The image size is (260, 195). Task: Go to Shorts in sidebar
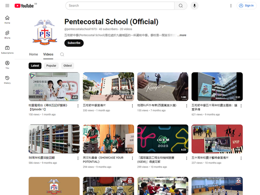tap(7, 34)
